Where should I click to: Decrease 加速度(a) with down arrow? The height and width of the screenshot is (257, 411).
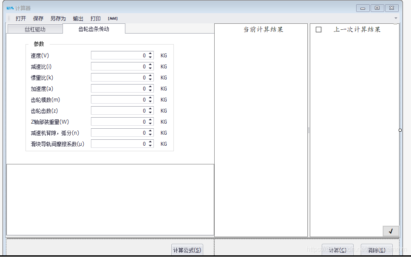(150, 90)
